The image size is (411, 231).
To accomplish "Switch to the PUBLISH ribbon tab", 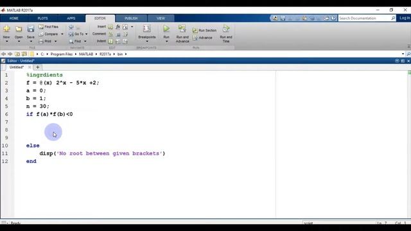I will [x=131, y=19].
